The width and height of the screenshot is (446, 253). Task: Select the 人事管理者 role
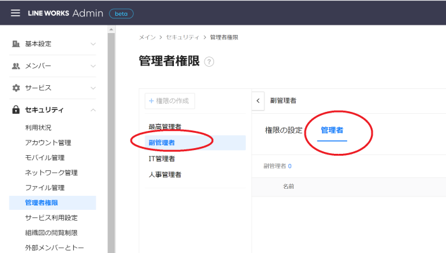click(165, 174)
